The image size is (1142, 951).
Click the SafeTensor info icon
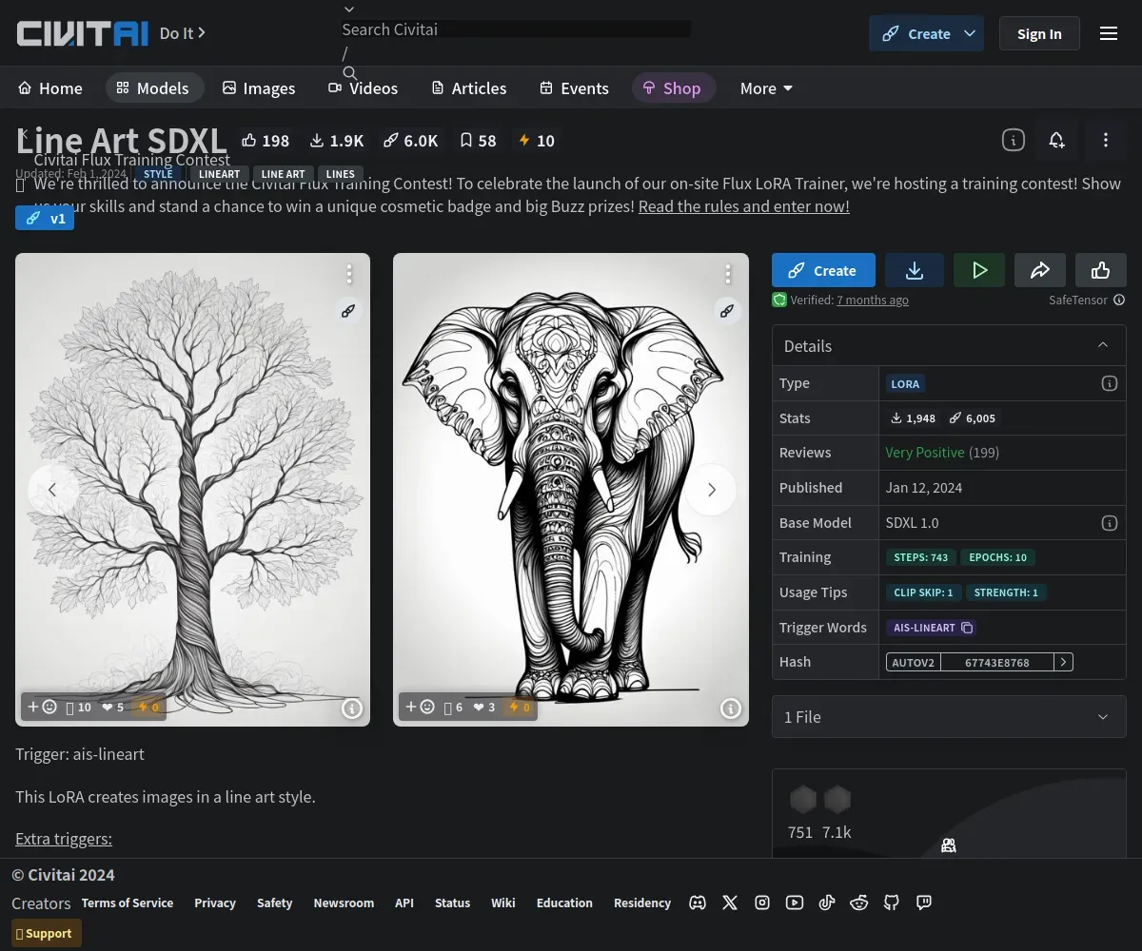[1119, 300]
